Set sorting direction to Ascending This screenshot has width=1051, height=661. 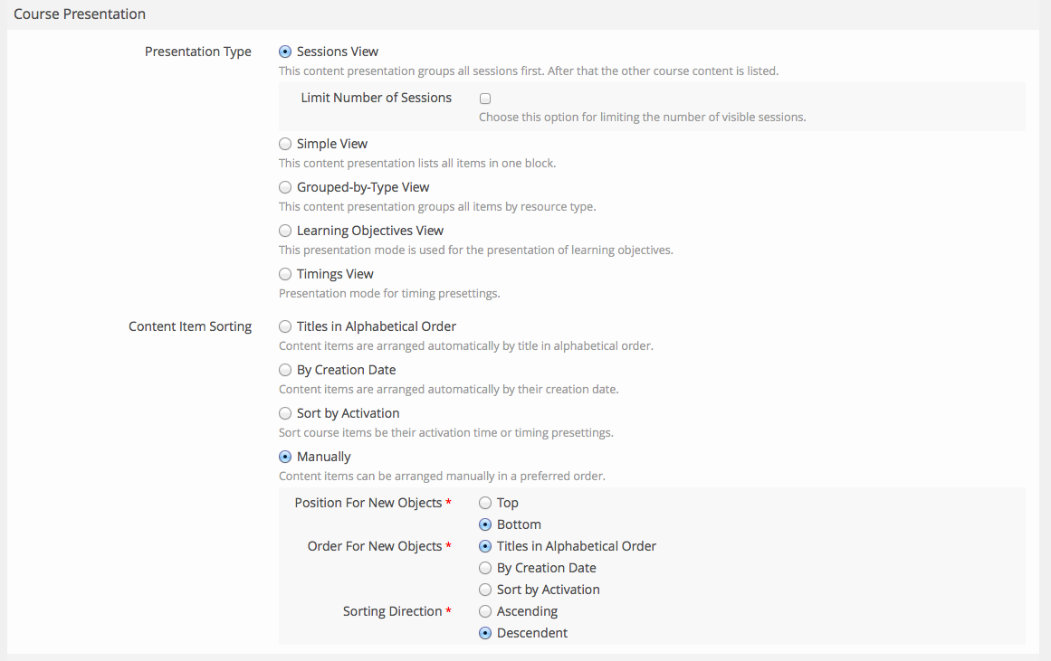click(x=485, y=611)
